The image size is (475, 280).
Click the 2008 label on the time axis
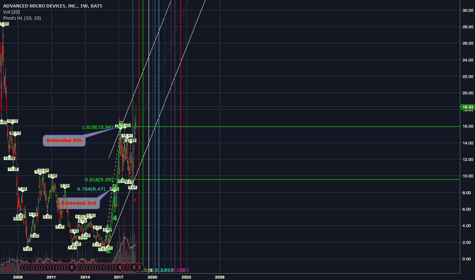(x=18, y=277)
